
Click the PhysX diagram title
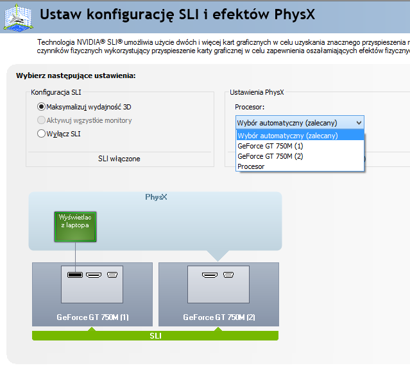156,197
